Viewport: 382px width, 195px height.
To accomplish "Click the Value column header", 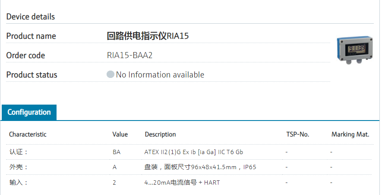I will click(x=120, y=134).
